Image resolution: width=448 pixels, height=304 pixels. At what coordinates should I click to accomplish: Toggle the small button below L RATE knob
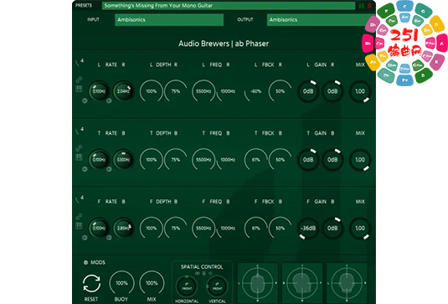tap(85, 100)
